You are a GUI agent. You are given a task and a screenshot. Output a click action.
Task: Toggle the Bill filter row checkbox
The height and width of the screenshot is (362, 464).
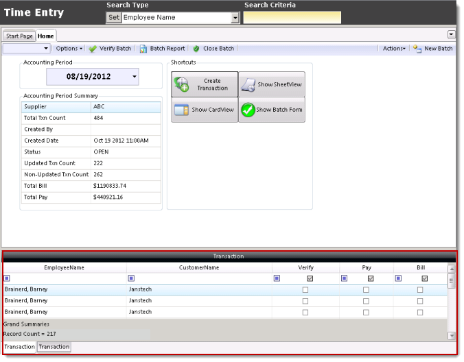[425, 278]
